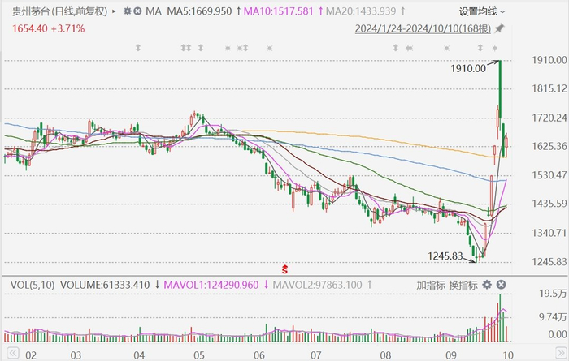Select the MA20:1433.939 value

[361, 11]
